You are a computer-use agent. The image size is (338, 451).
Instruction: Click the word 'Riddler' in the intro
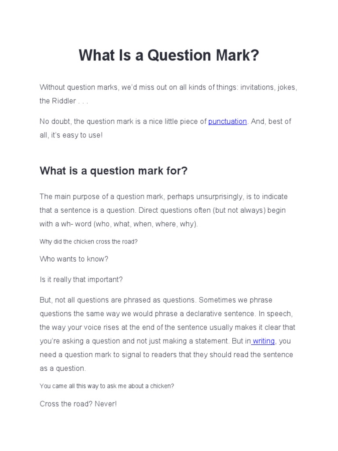[x=64, y=101]
